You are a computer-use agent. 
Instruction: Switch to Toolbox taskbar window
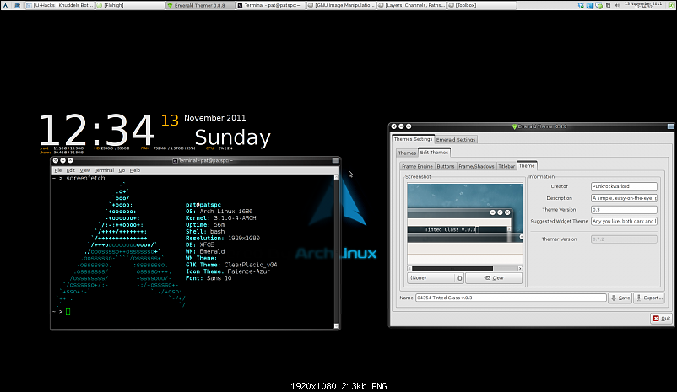482,5
